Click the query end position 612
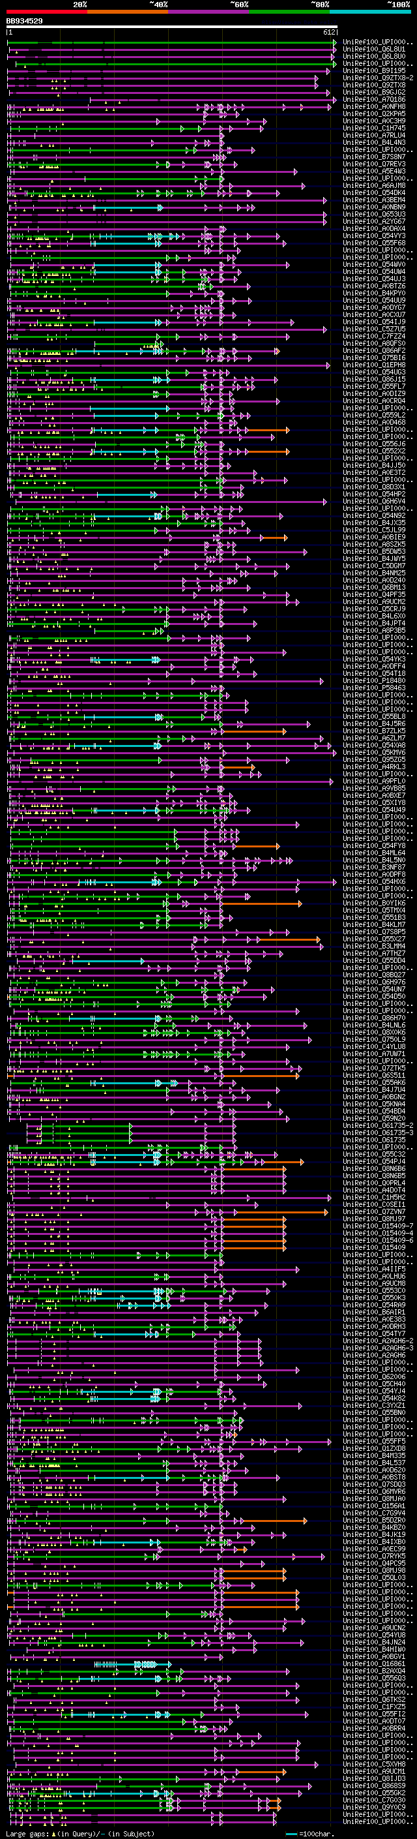417x1839 pixels. pos(329,32)
